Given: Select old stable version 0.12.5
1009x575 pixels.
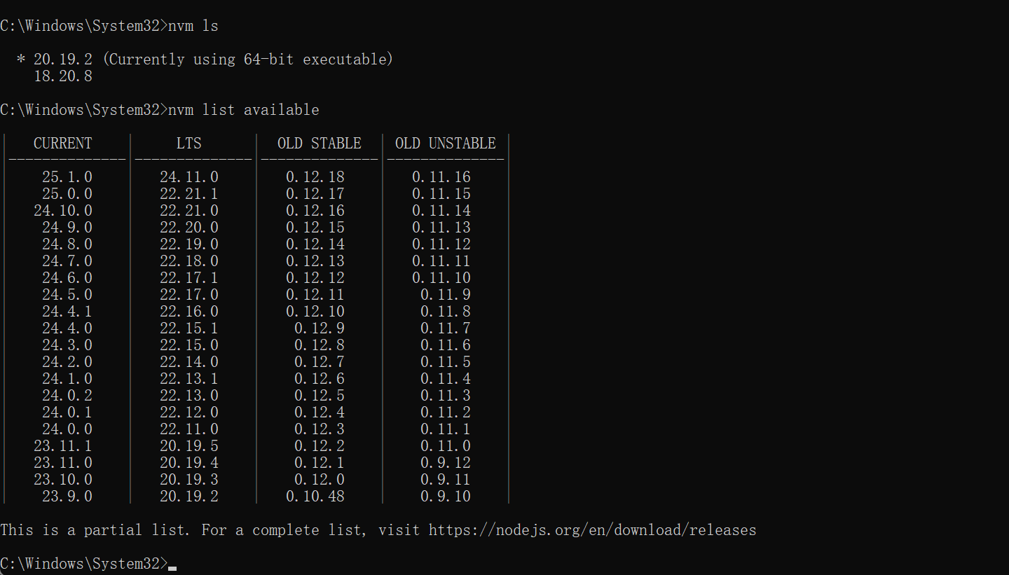Looking at the screenshot, I should coord(320,396).
